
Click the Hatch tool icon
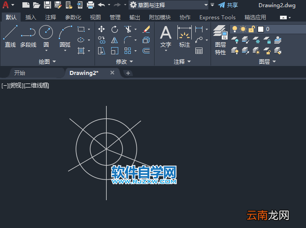click(81, 51)
